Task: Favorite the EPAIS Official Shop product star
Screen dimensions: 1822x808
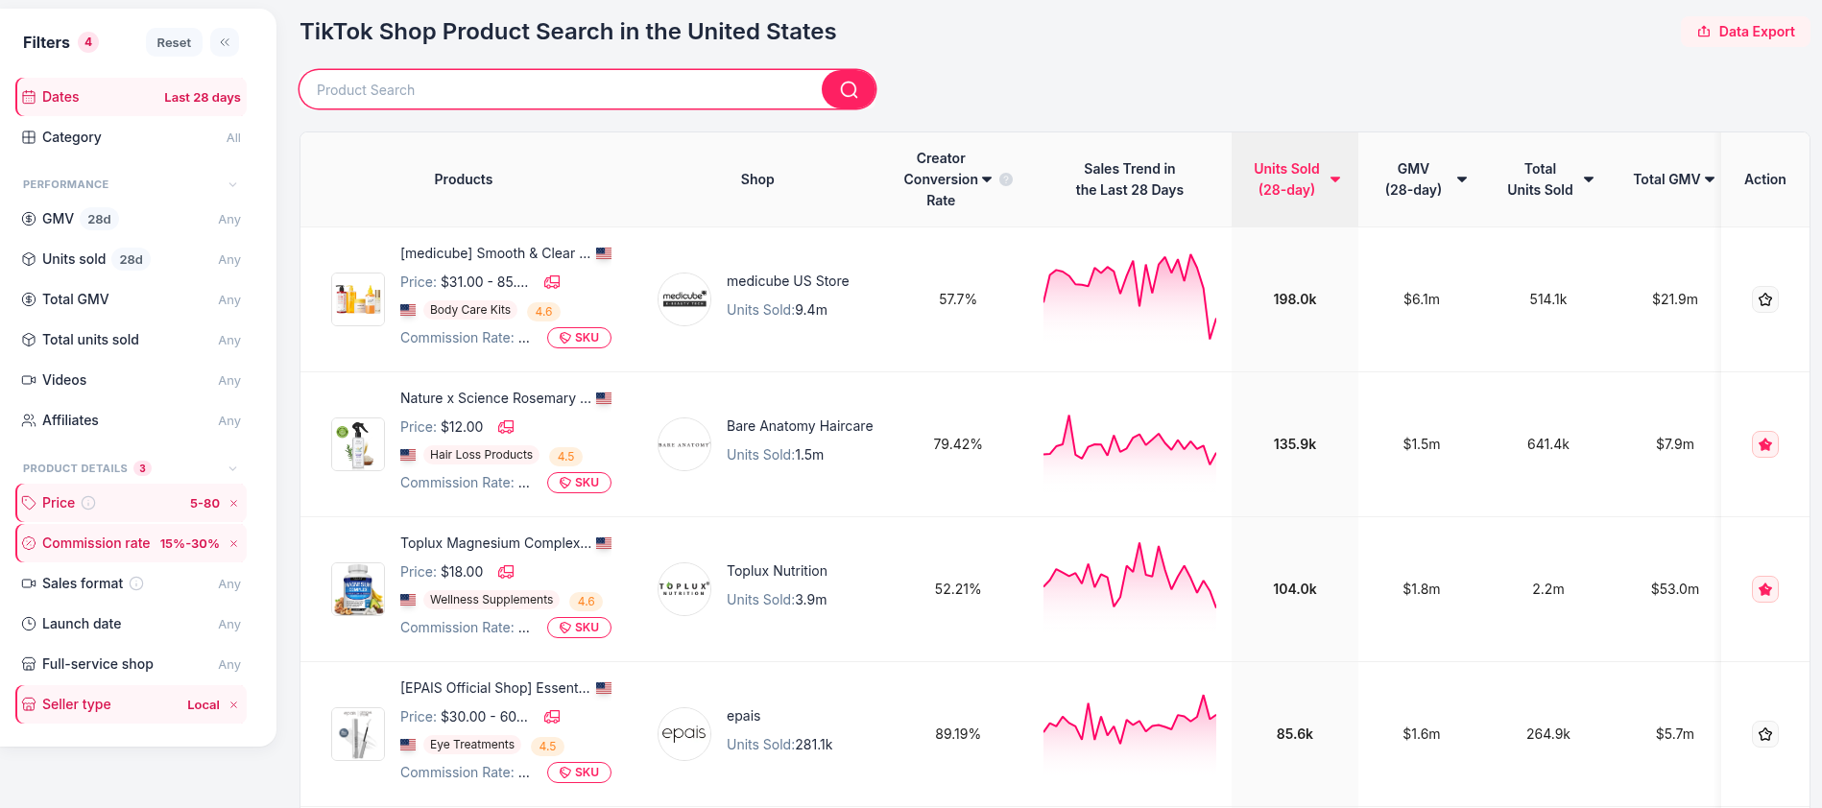Action: (1764, 734)
